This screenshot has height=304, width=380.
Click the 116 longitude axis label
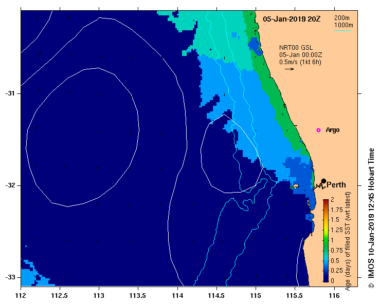(334, 296)
